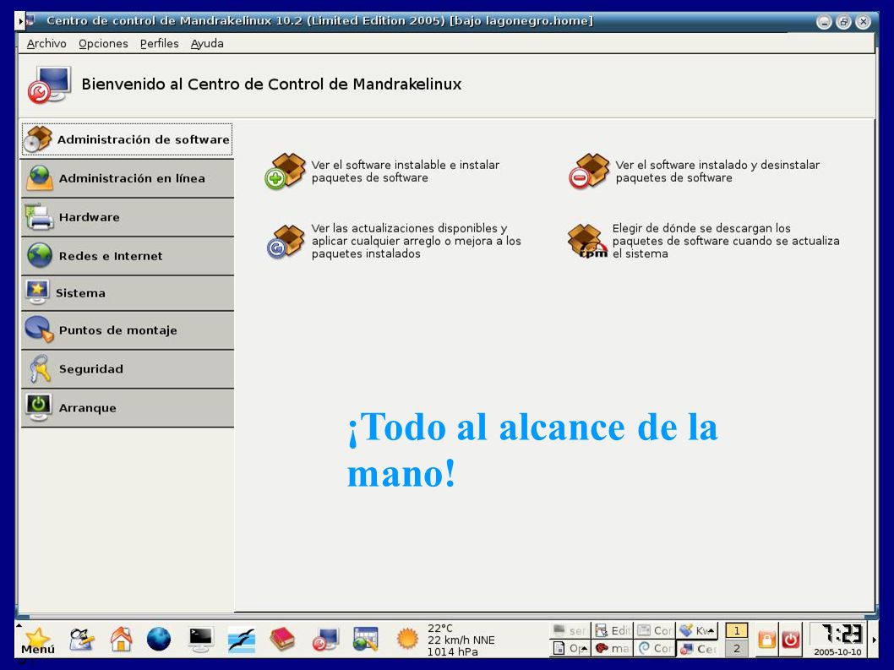
Task: Select 'Edi' taskbar window entry
Action: point(613,630)
